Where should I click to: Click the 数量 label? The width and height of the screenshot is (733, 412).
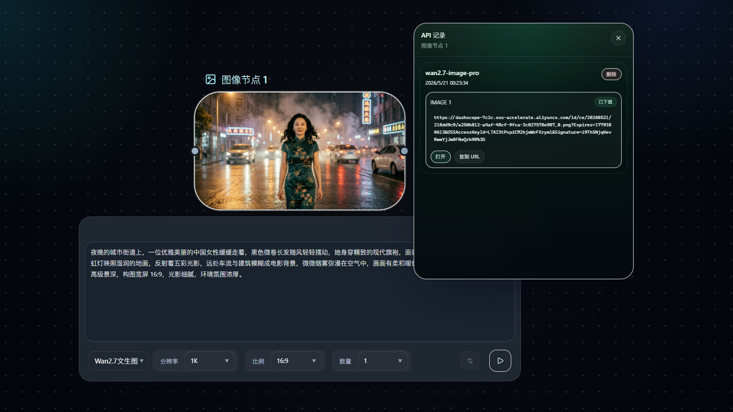(x=345, y=361)
